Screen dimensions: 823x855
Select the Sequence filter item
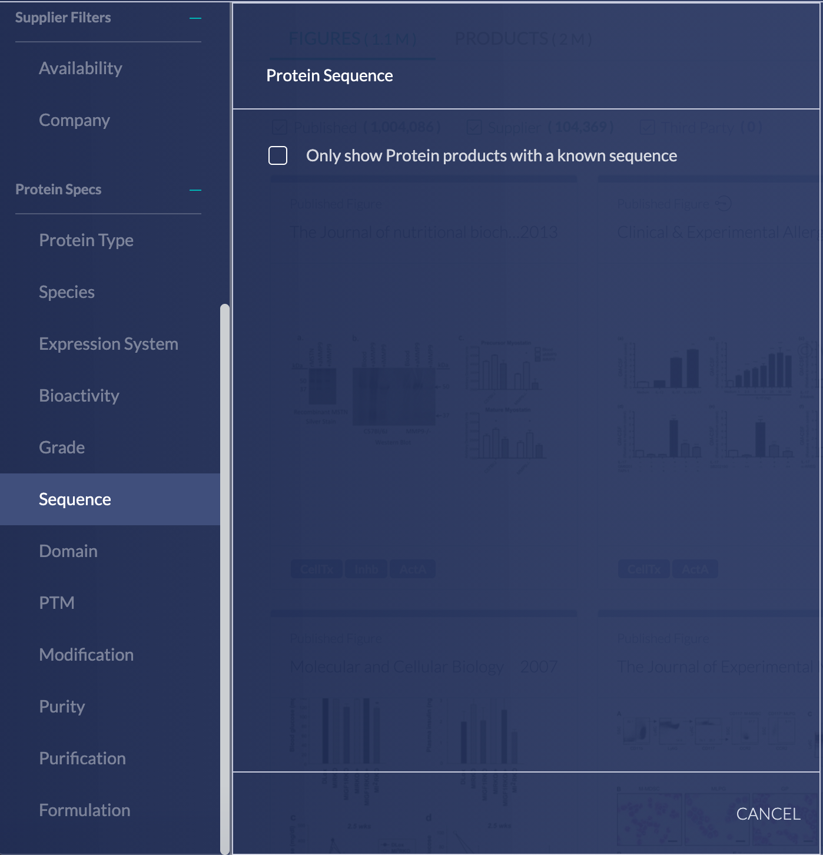click(75, 499)
